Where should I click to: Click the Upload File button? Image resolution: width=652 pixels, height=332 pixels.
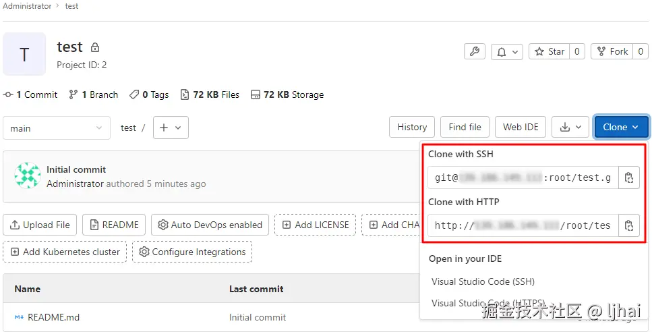[x=40, y=225]
